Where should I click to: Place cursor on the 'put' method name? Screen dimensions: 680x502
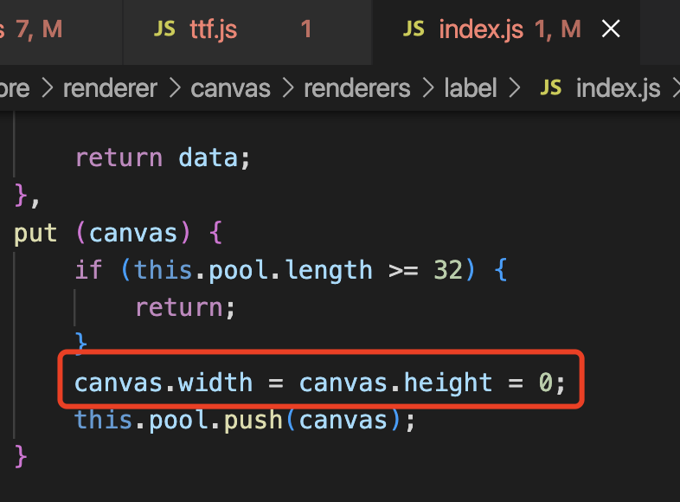tap(35, 233)
